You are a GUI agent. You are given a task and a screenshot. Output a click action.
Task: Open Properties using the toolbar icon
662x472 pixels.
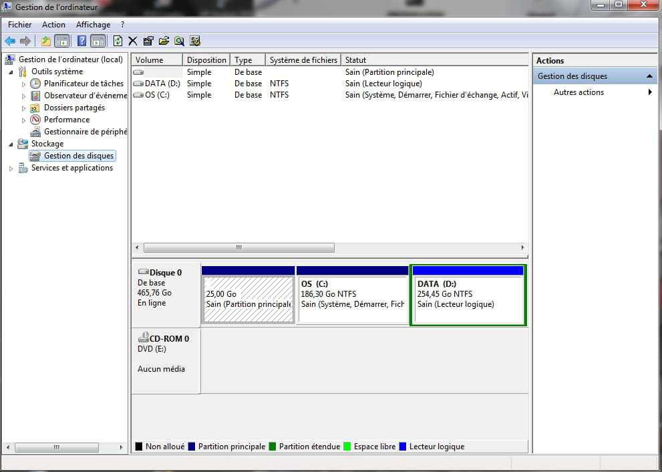click(148, 41)
